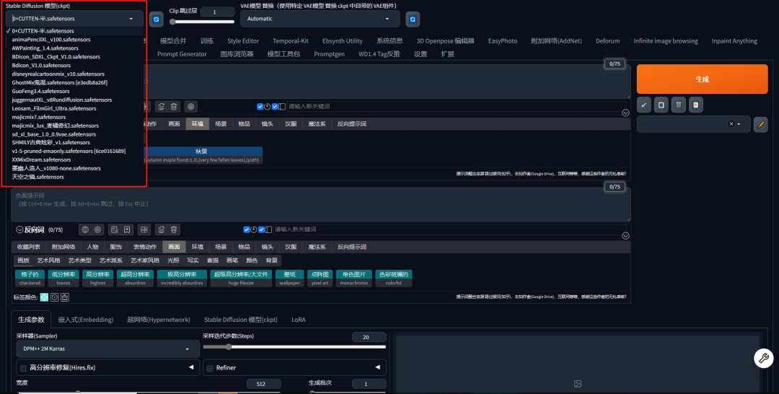This screenshot has height=394, width=779.
Task: Switch to the LoRA tab
Action: [299, 320]
